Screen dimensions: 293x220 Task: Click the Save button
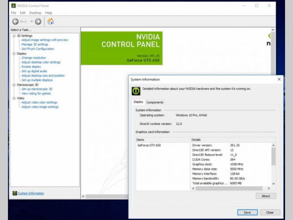click(247, 212)
